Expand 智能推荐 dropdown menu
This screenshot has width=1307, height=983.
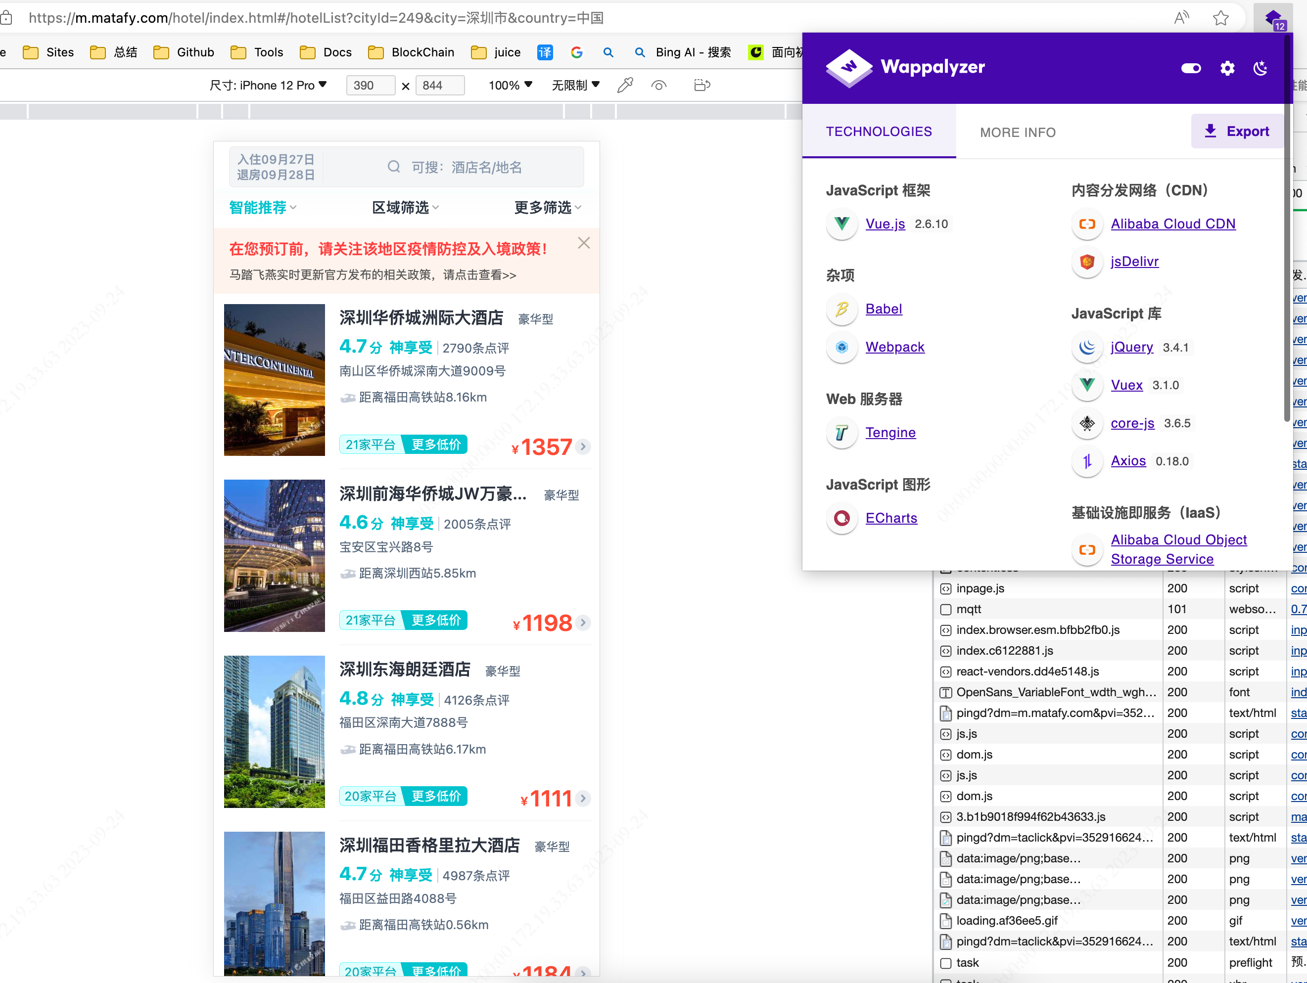click(264, 207)
